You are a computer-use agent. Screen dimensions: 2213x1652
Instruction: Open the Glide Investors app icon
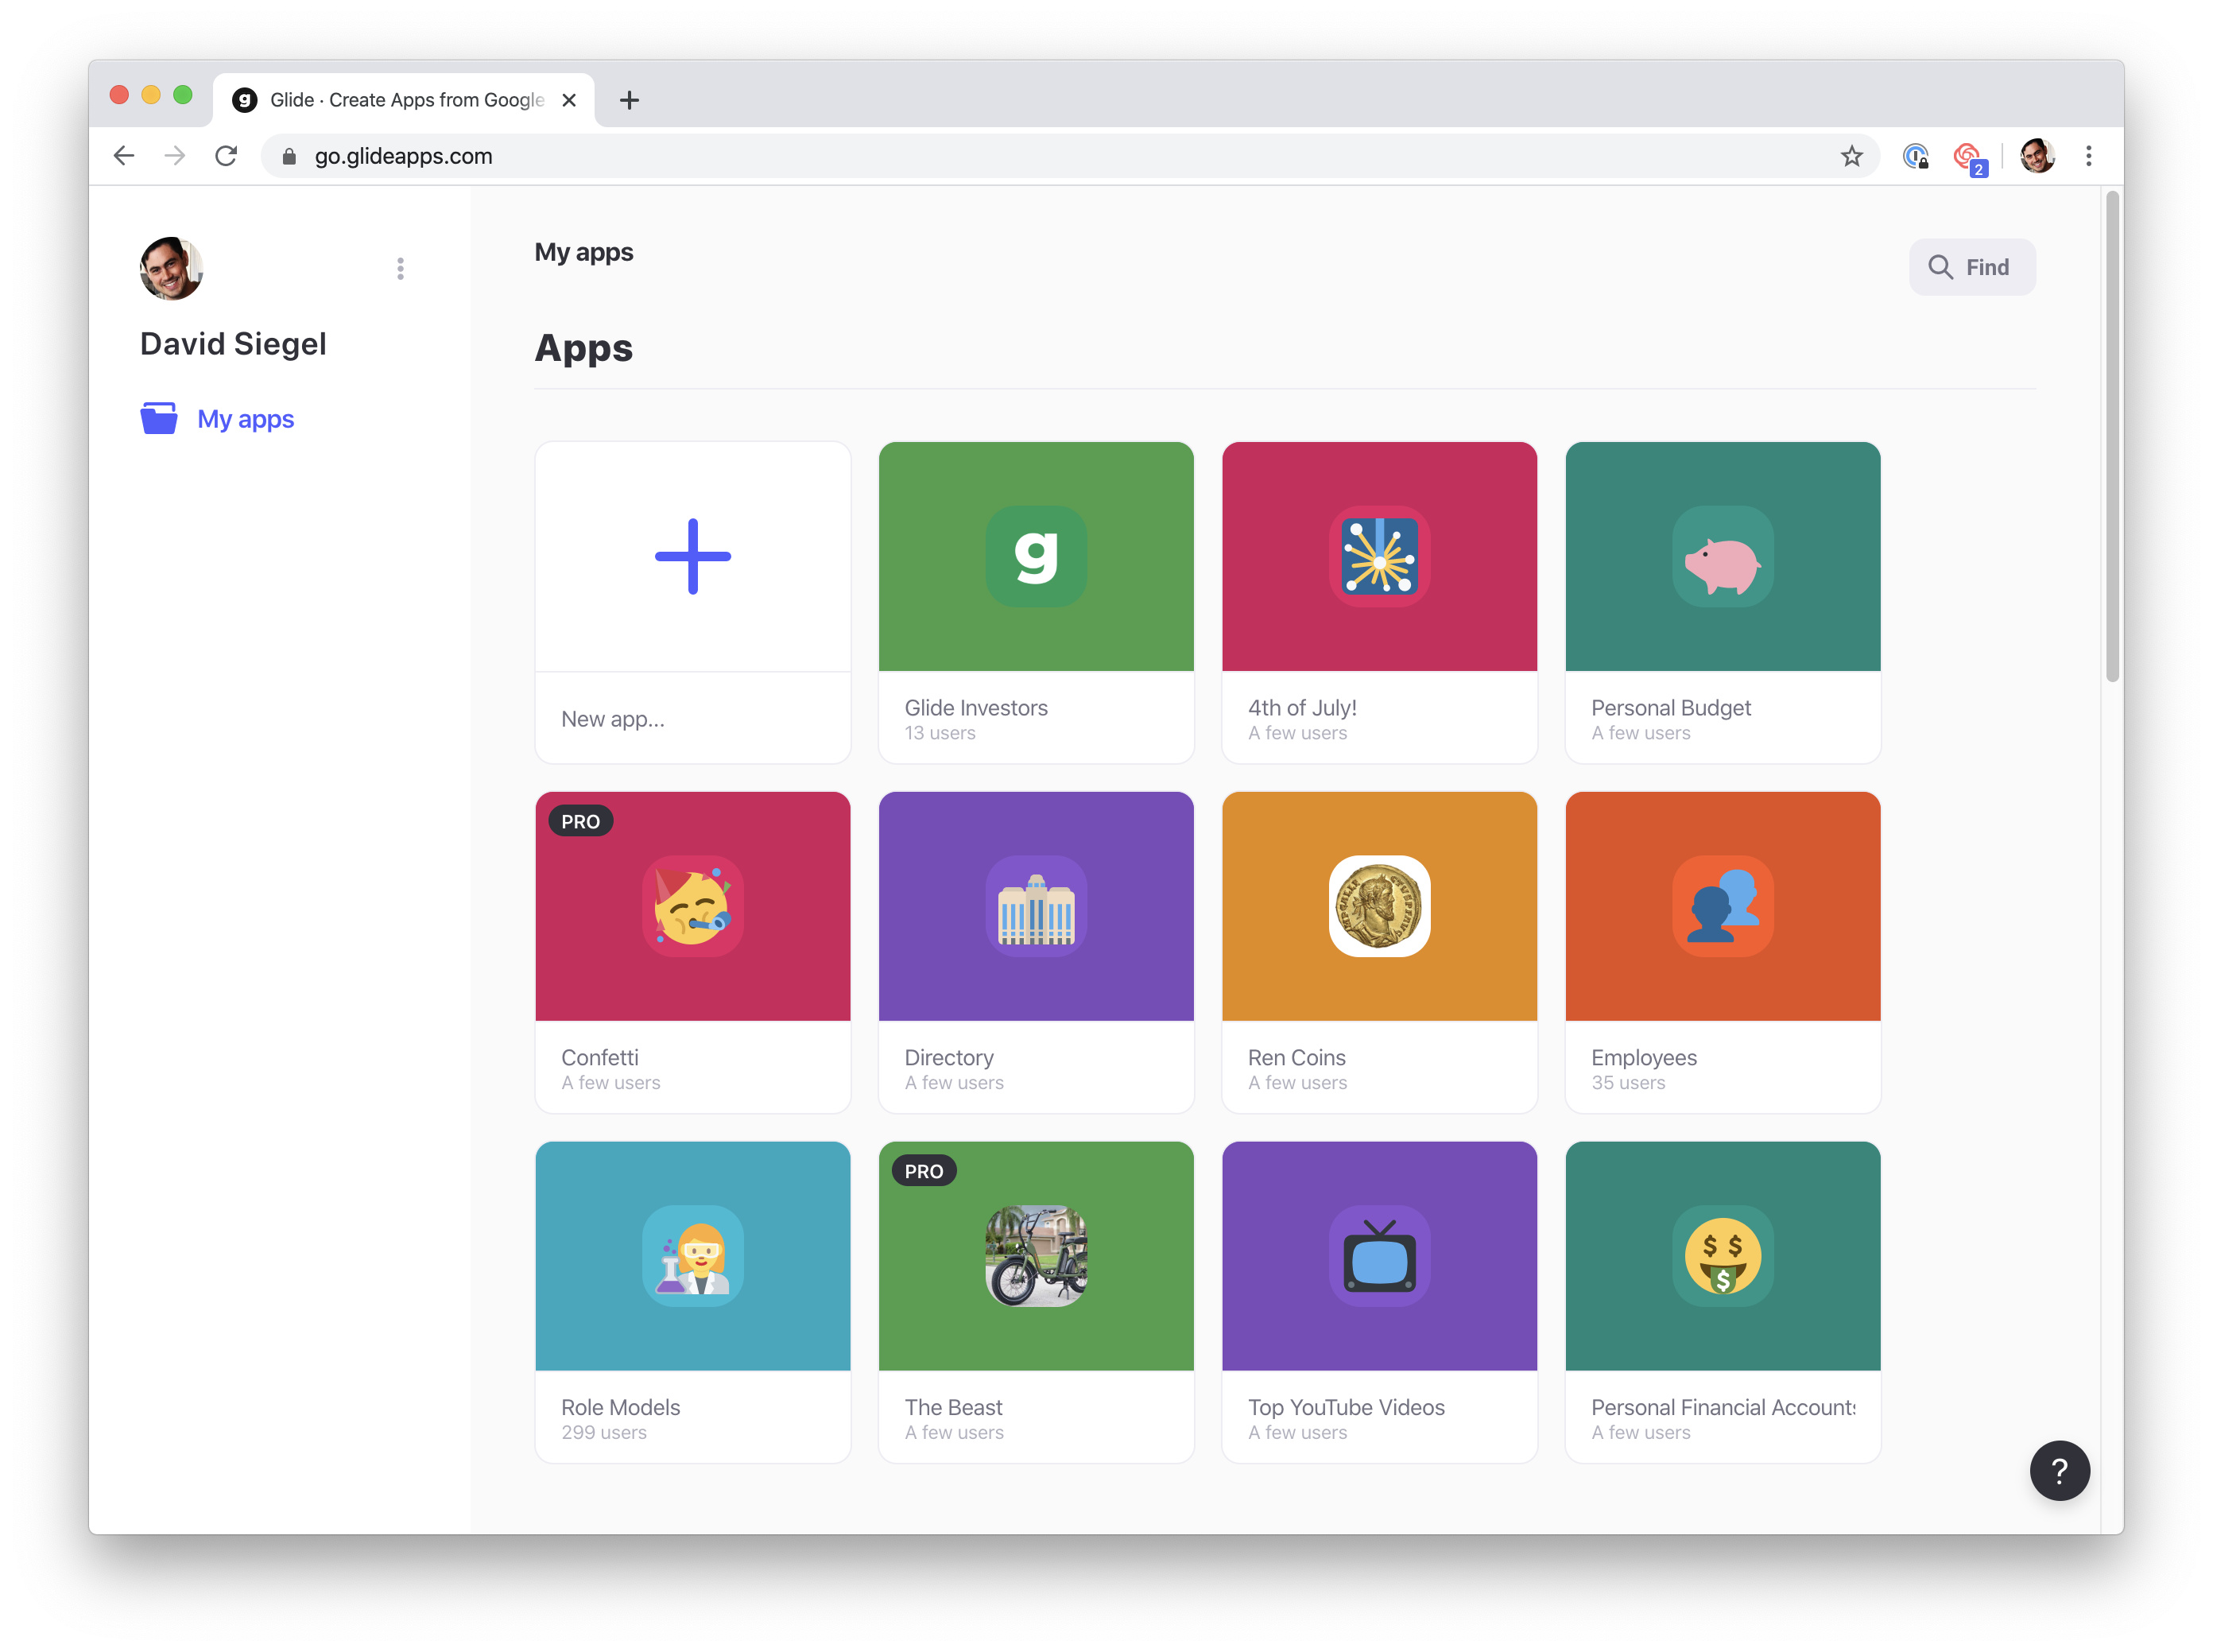click(1035, 556)
